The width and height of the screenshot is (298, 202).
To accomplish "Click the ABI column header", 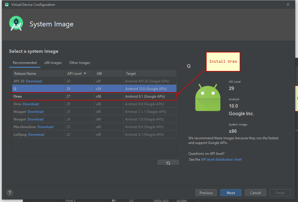I will click(109, 73).
